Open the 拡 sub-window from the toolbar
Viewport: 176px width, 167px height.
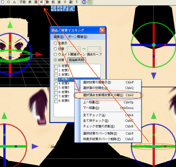[53, 2]
